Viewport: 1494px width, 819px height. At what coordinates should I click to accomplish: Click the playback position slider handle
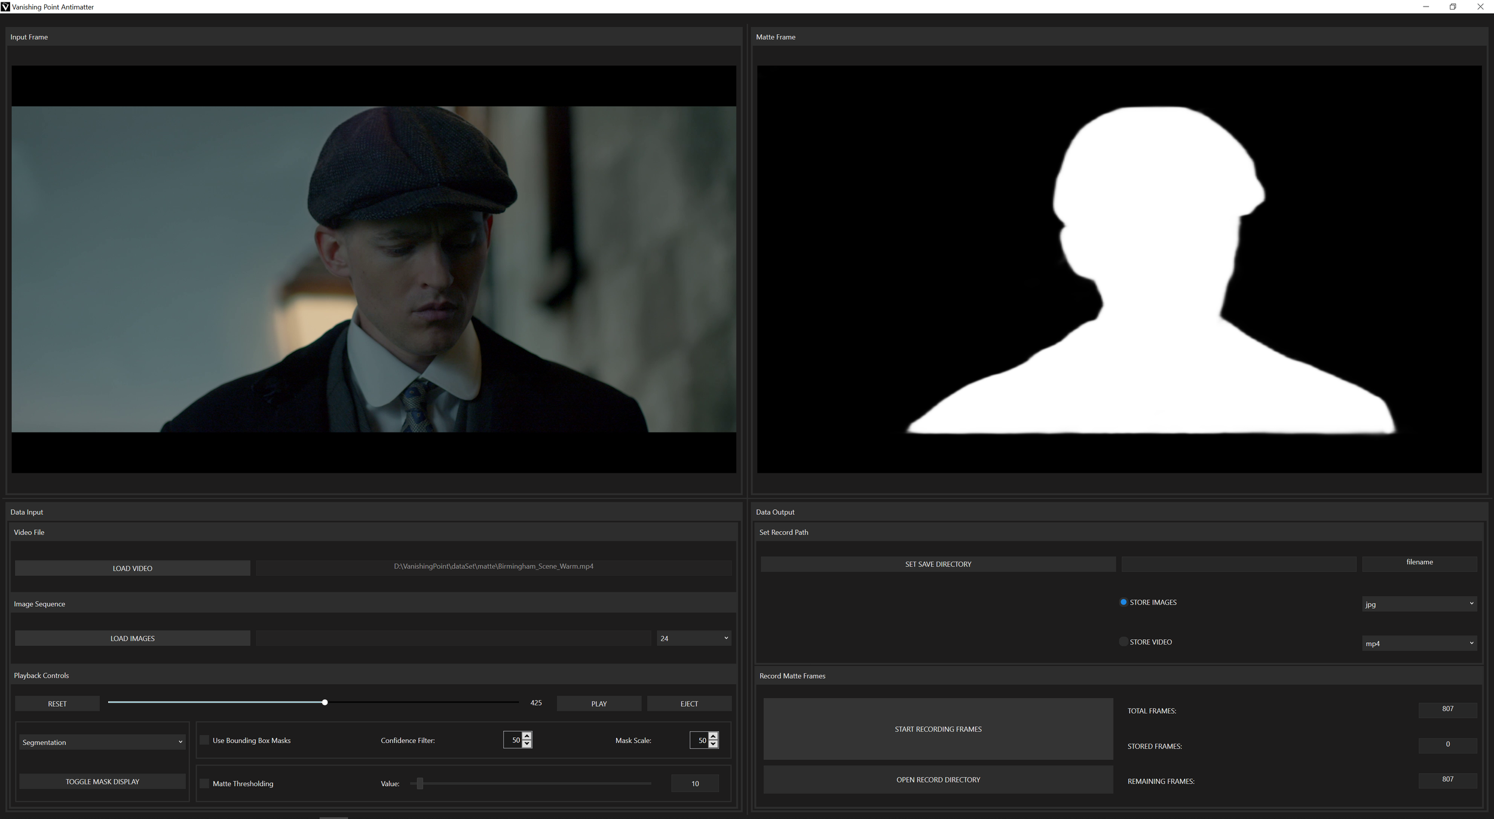(x=324, y=703)
